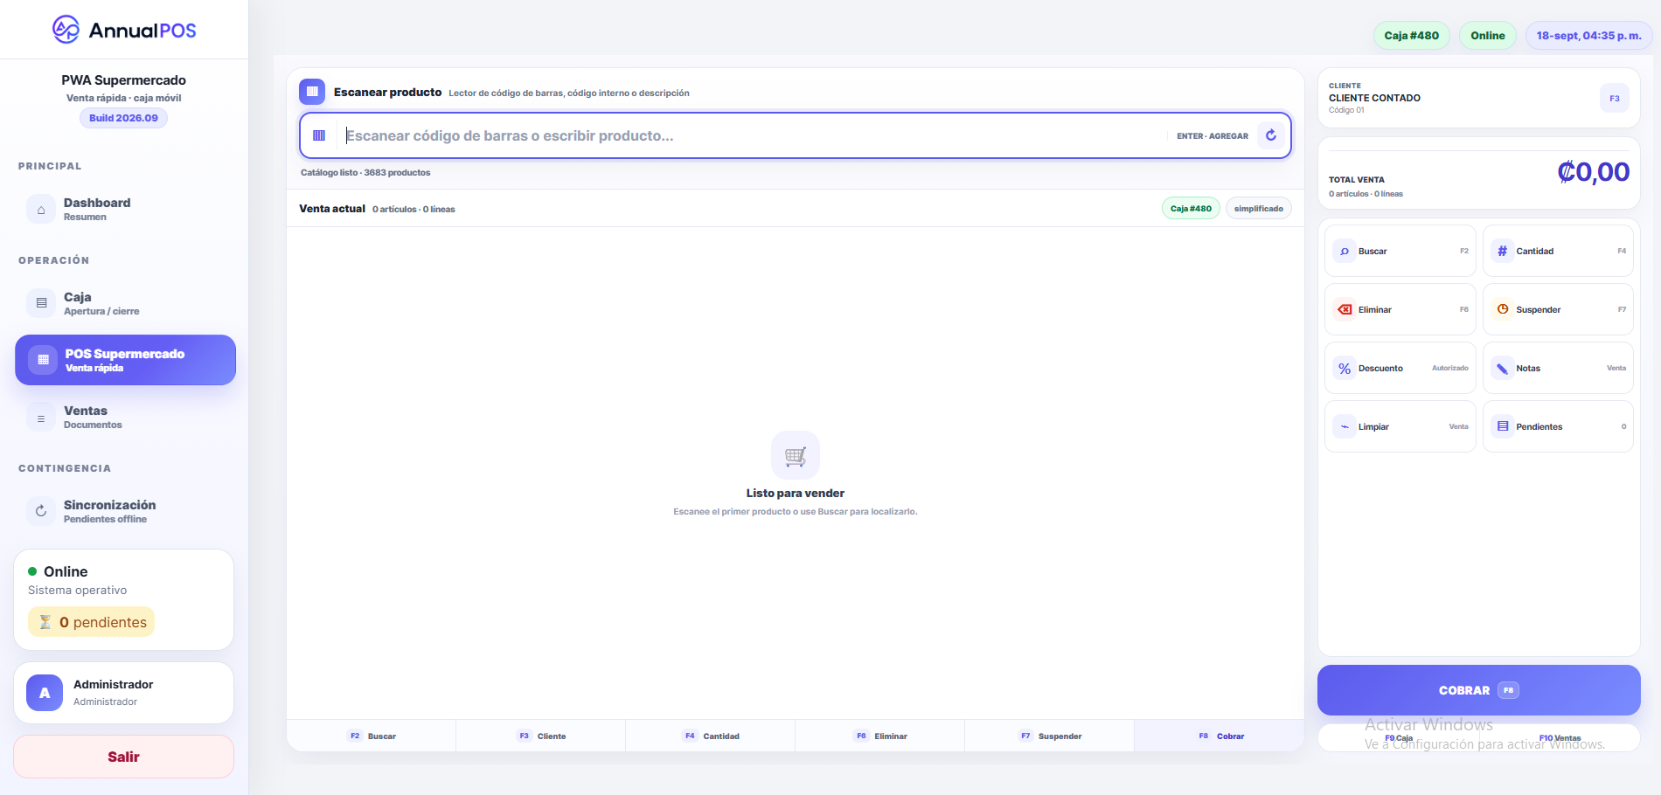Click the red Salir button

tap(123, 757)
